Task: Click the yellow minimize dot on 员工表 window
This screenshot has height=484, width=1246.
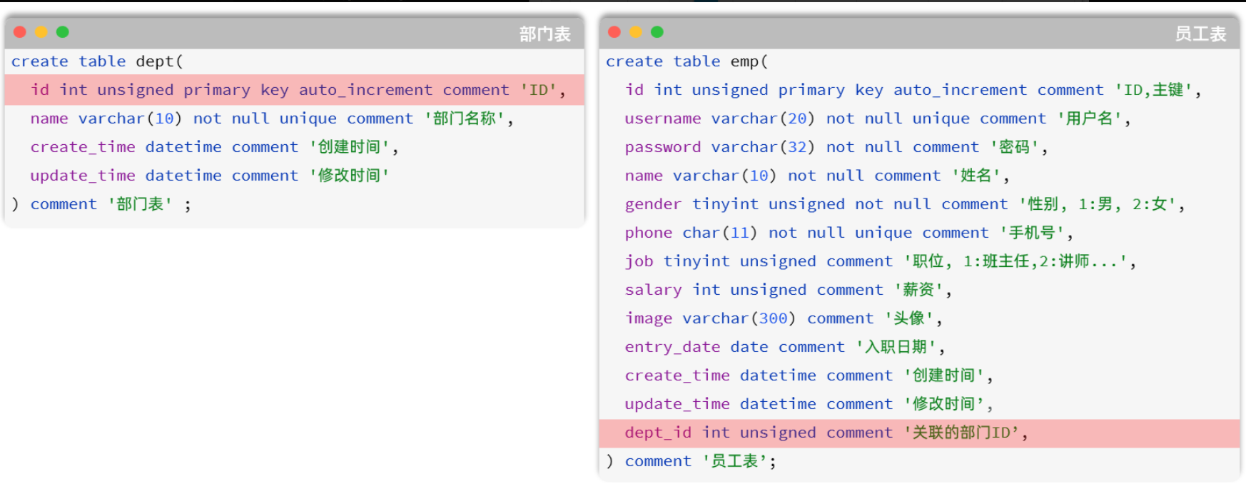Action: 636,32
